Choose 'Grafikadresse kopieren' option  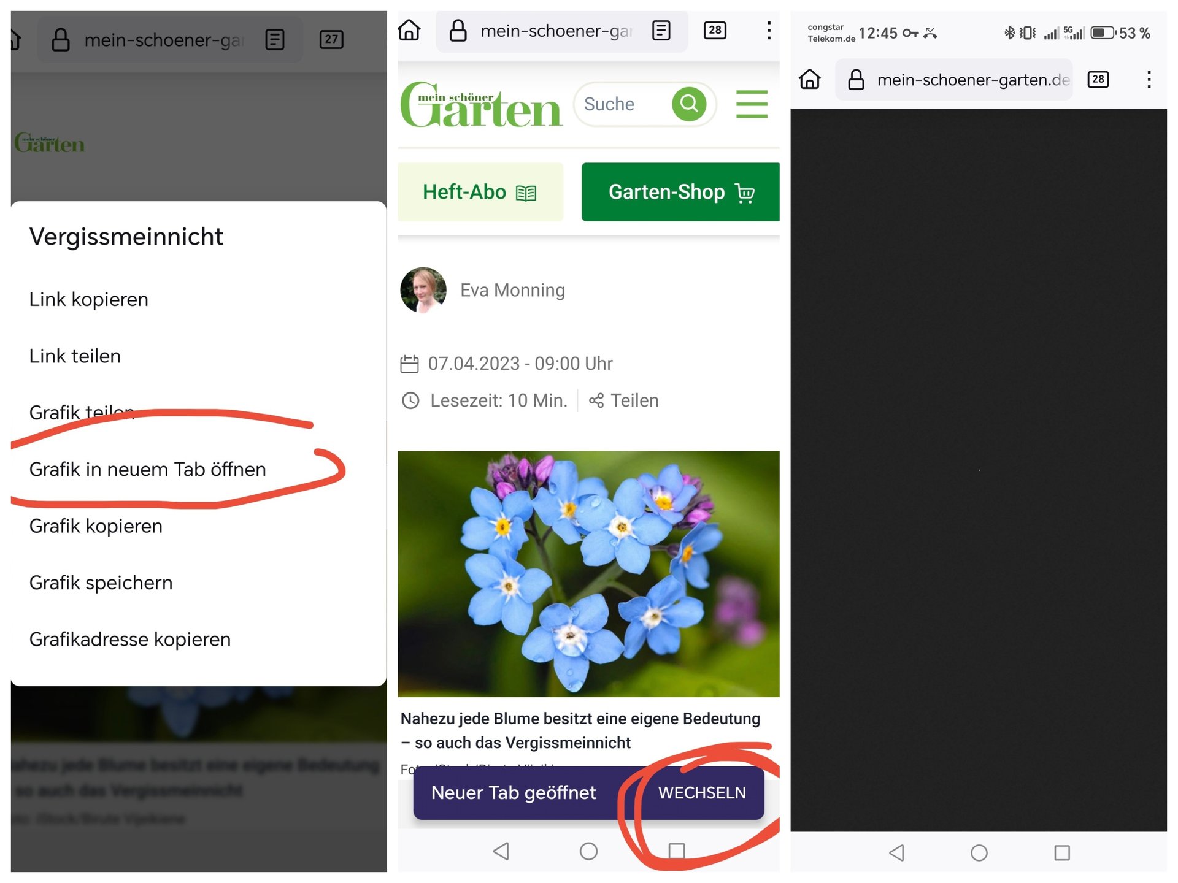(x=130, y=639)
